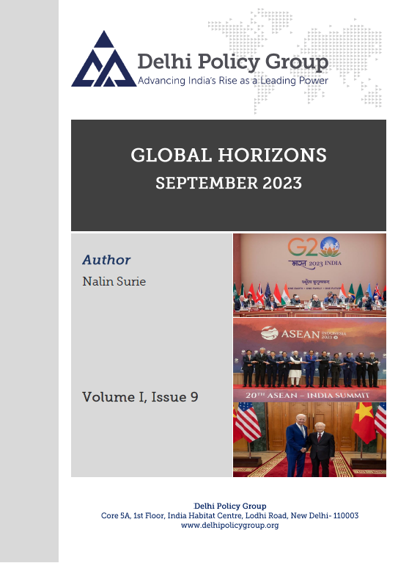Open the photo of two leaders shaking hands
Screen dimensions: 398x563
(x=309, y=440)
